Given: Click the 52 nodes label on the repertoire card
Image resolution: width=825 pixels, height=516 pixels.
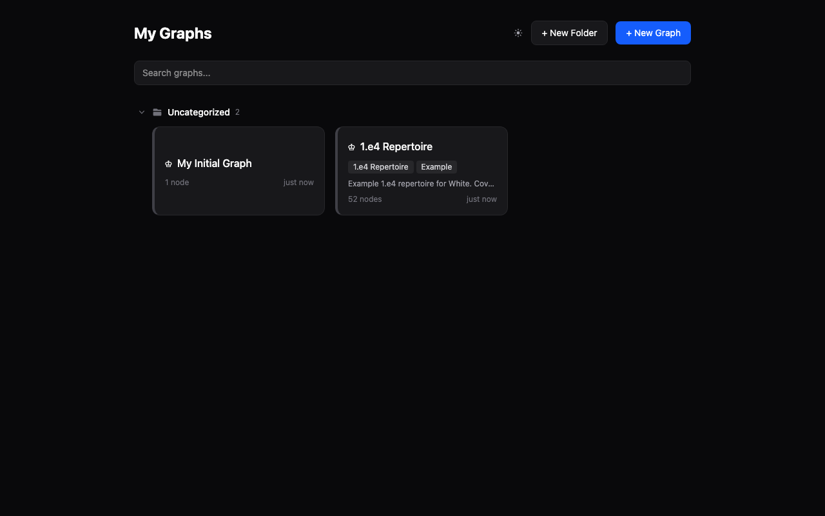Looking at the screenshot, I should (x=365, y=199).
